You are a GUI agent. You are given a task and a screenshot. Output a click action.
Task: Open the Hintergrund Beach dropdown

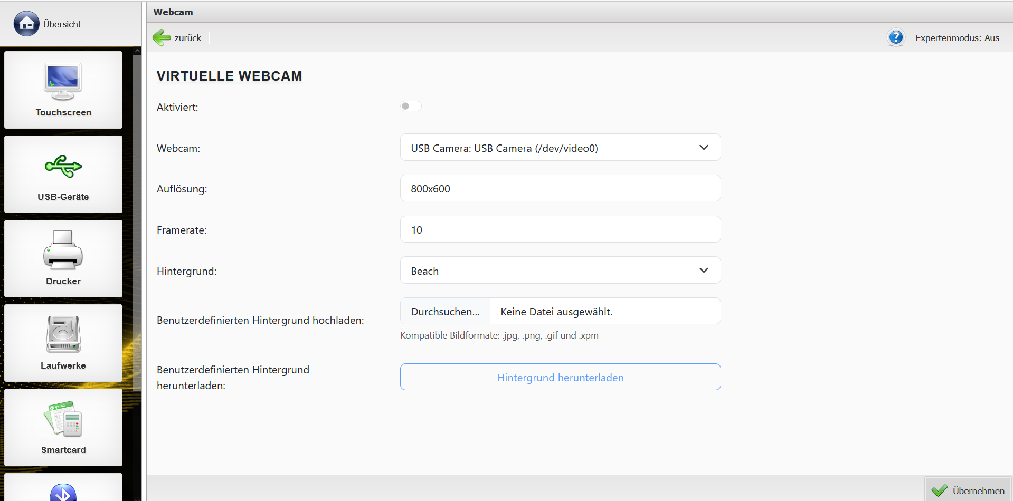point(560,271)
